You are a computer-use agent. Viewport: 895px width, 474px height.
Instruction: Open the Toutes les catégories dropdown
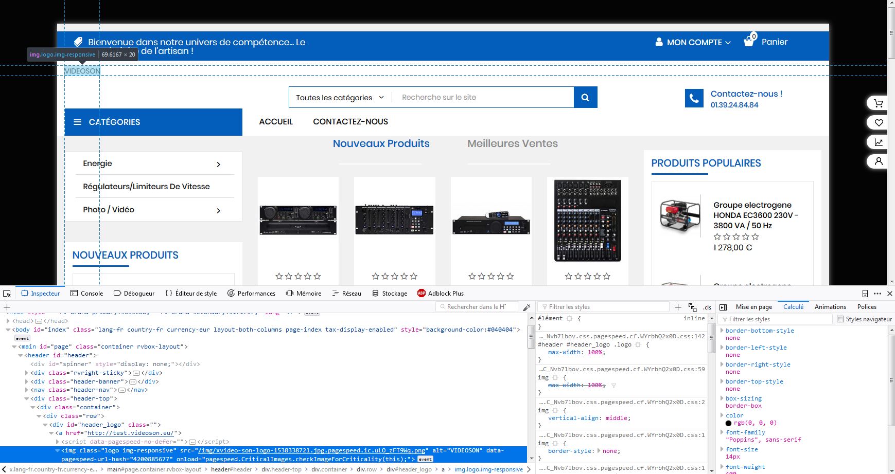pyautogui.click(x=340, y=97)
